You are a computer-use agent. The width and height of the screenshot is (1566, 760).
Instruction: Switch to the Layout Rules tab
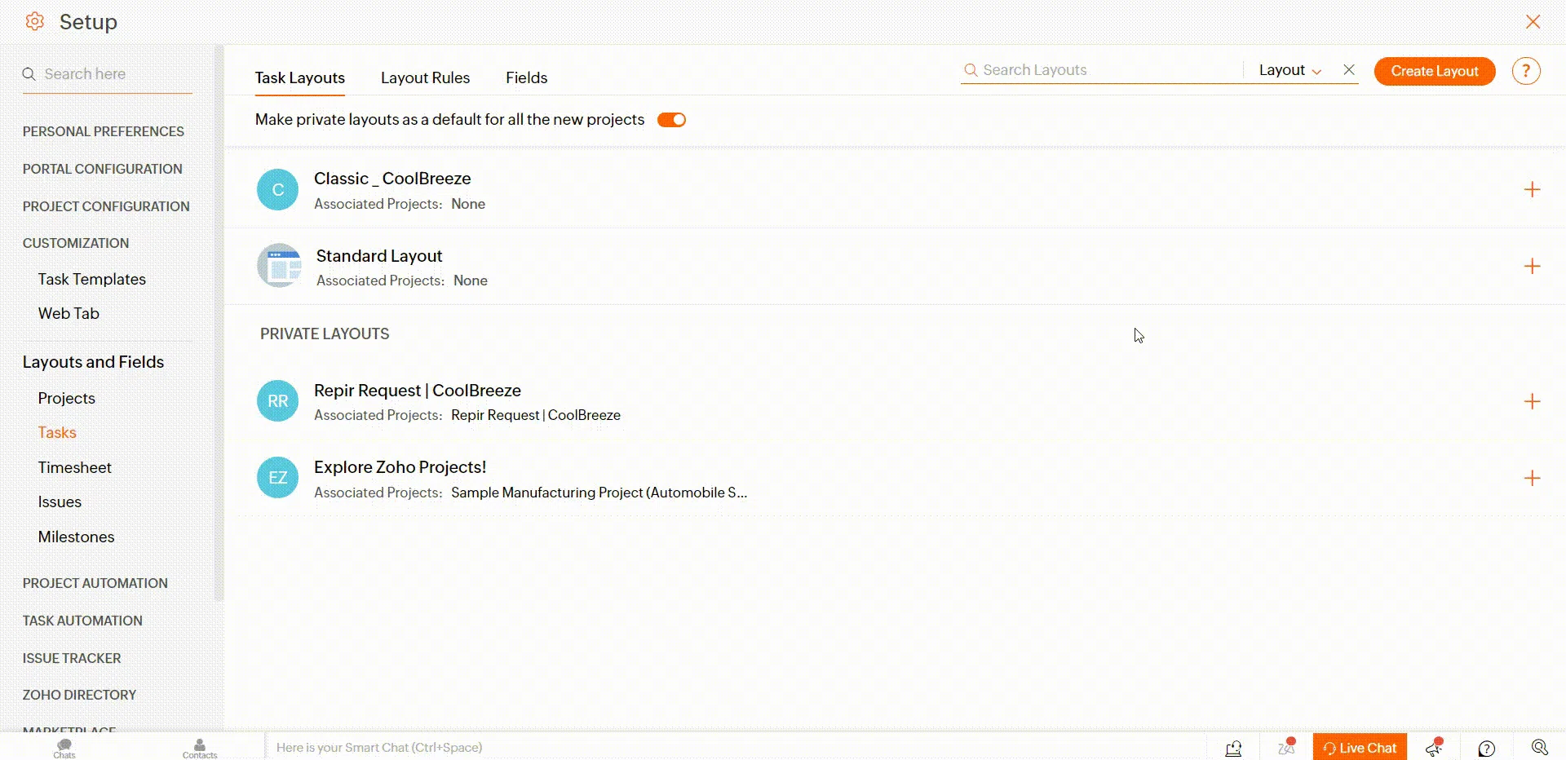pos(425,77)
